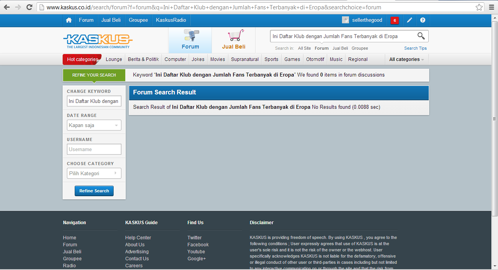Open the Supranatural category

coord(245,59)
